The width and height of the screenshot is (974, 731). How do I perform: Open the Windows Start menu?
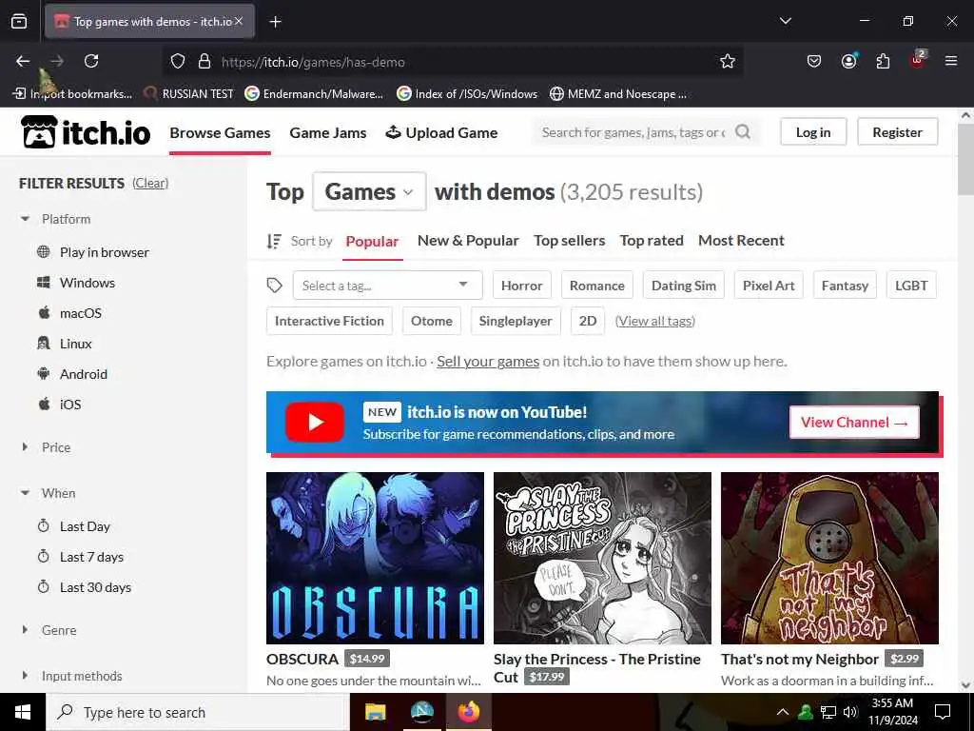[x=23, y=712]
